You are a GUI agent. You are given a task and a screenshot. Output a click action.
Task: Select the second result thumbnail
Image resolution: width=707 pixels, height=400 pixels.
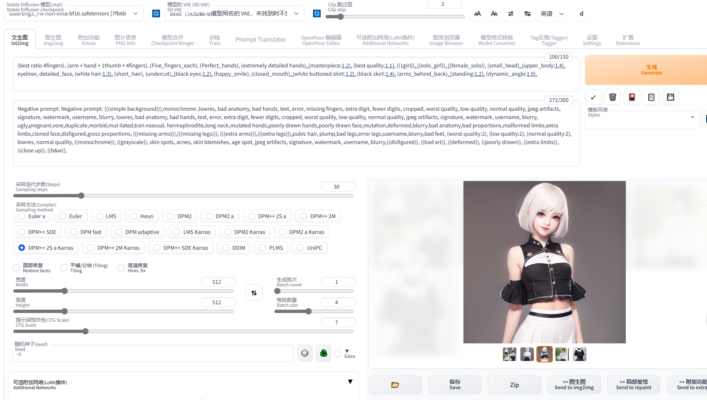(x=527, y=354)
